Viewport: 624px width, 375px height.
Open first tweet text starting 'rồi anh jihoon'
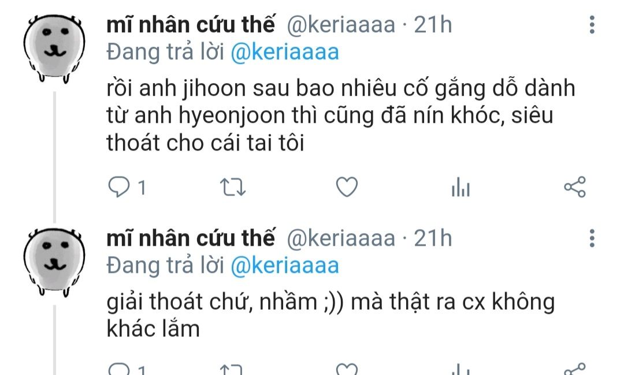(x=341, y=115)
